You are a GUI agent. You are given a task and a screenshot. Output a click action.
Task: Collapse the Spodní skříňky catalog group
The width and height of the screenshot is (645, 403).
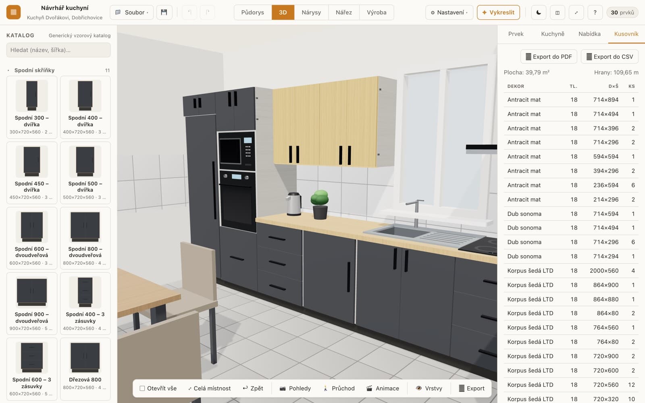coord(58,70)
